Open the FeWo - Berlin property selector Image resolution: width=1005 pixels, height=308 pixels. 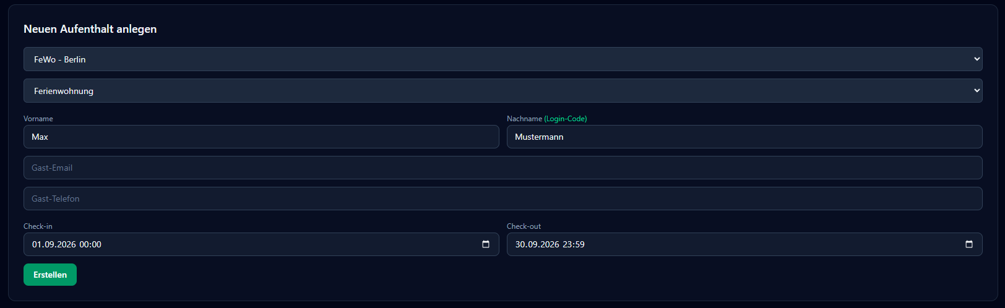coord(502,59)
